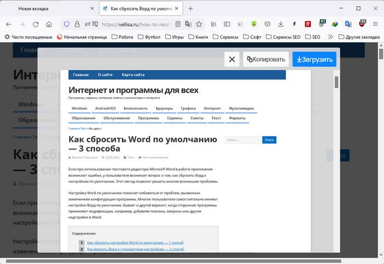Screen dimensions: 384x264
Task: Click the preview vertical scrollbar thumb
Action: [336, 82]
